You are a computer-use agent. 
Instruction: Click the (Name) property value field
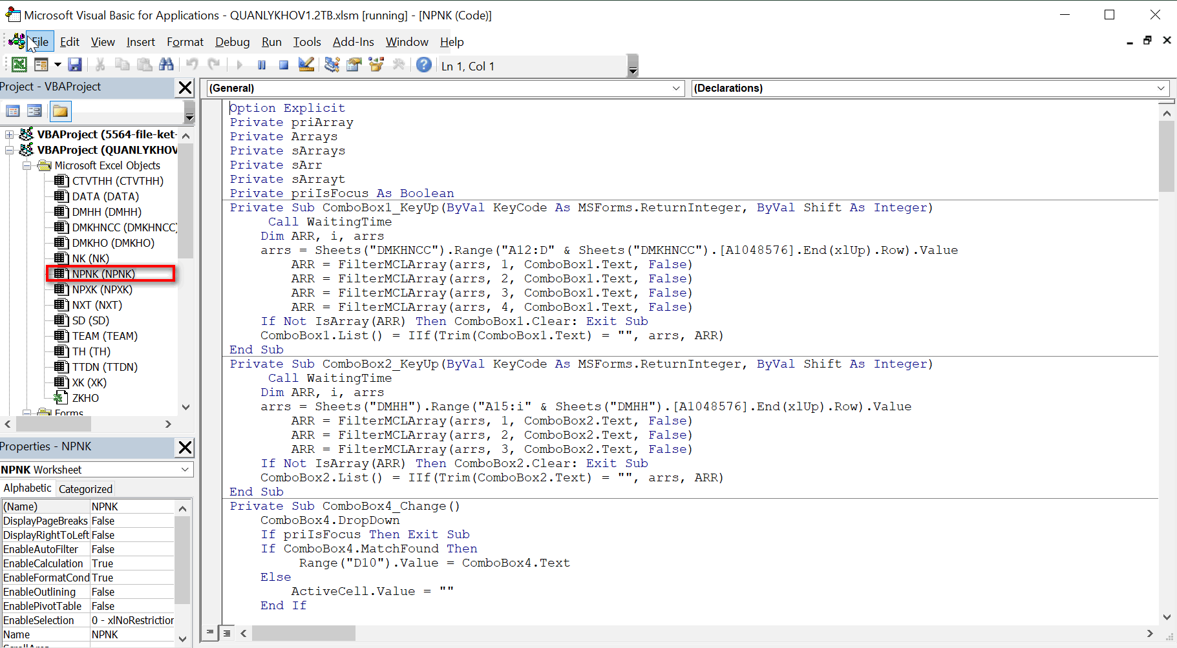132,507
